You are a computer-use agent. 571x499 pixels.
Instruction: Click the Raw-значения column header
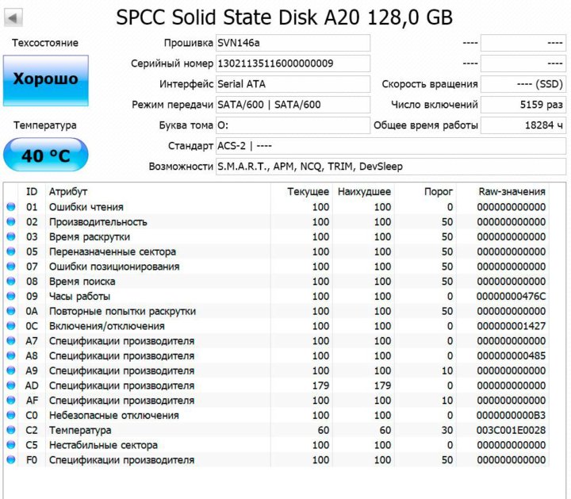tap(512, 192)
